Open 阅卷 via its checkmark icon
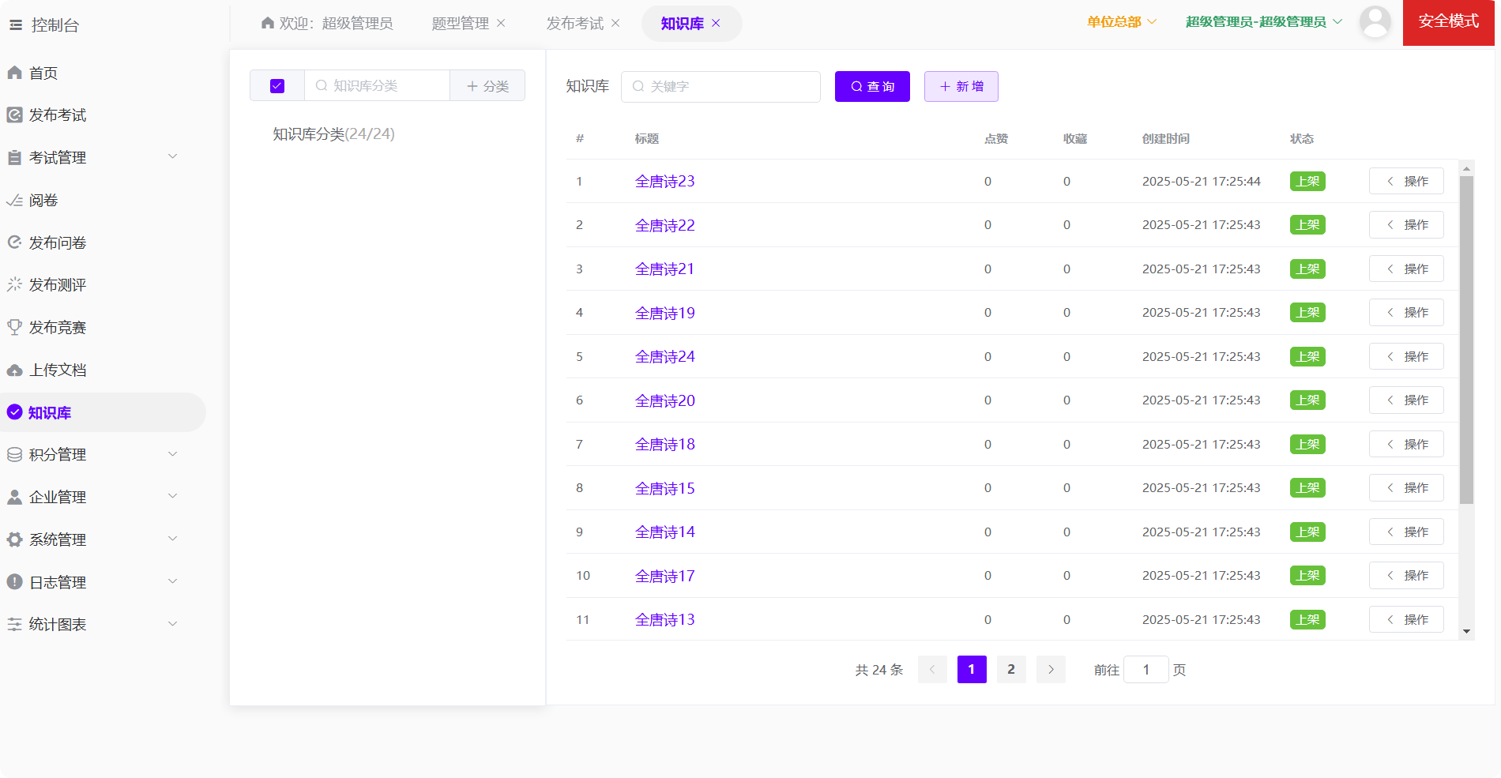 pyautogui.click(x=14, y=201)
